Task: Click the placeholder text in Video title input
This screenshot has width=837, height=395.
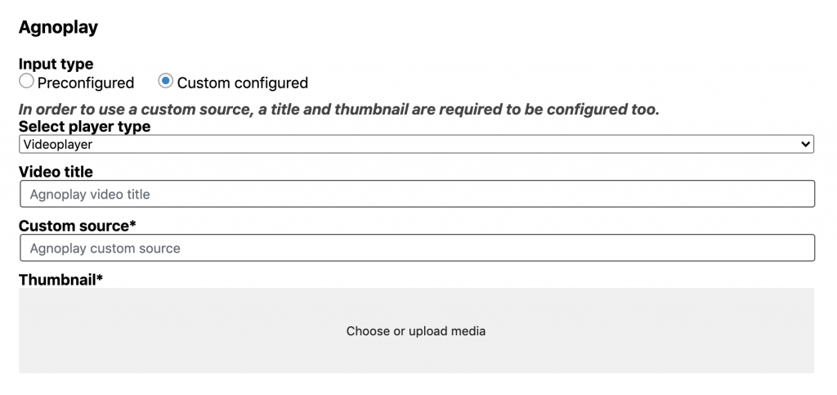Action: (90, 195)
